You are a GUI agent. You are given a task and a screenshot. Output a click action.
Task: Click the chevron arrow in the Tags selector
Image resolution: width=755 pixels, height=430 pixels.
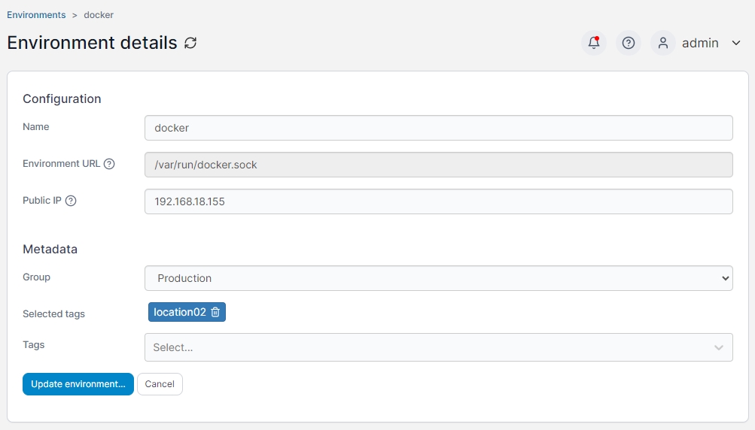(x=719, y=347)
